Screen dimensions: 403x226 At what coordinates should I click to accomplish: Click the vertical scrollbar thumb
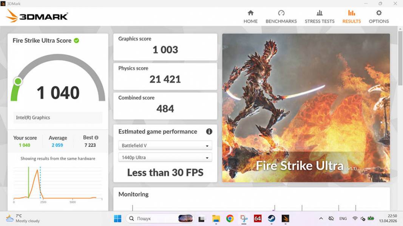(400, 58)
